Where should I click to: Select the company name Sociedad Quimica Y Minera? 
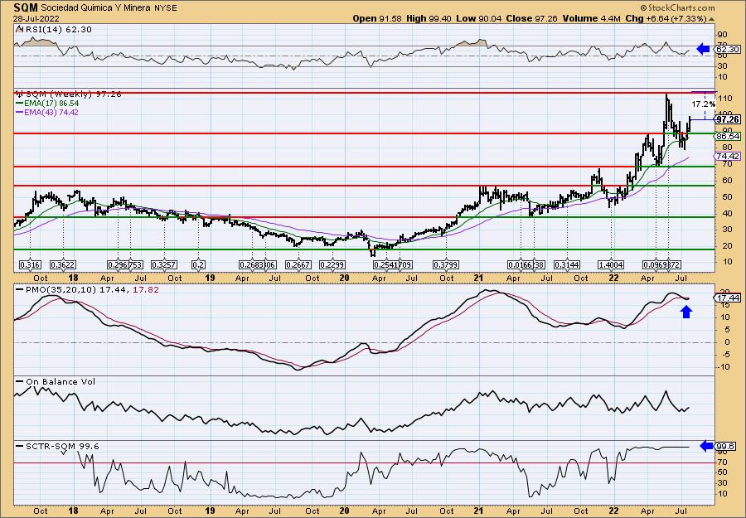point(97,8)
